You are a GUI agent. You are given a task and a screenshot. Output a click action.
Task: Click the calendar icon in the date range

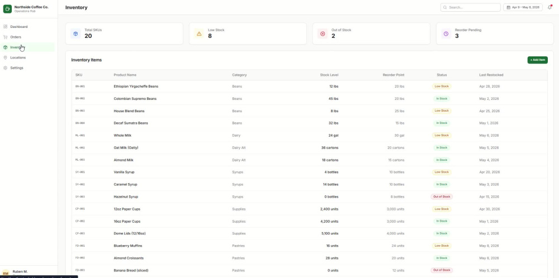click(x=508, y=7)
